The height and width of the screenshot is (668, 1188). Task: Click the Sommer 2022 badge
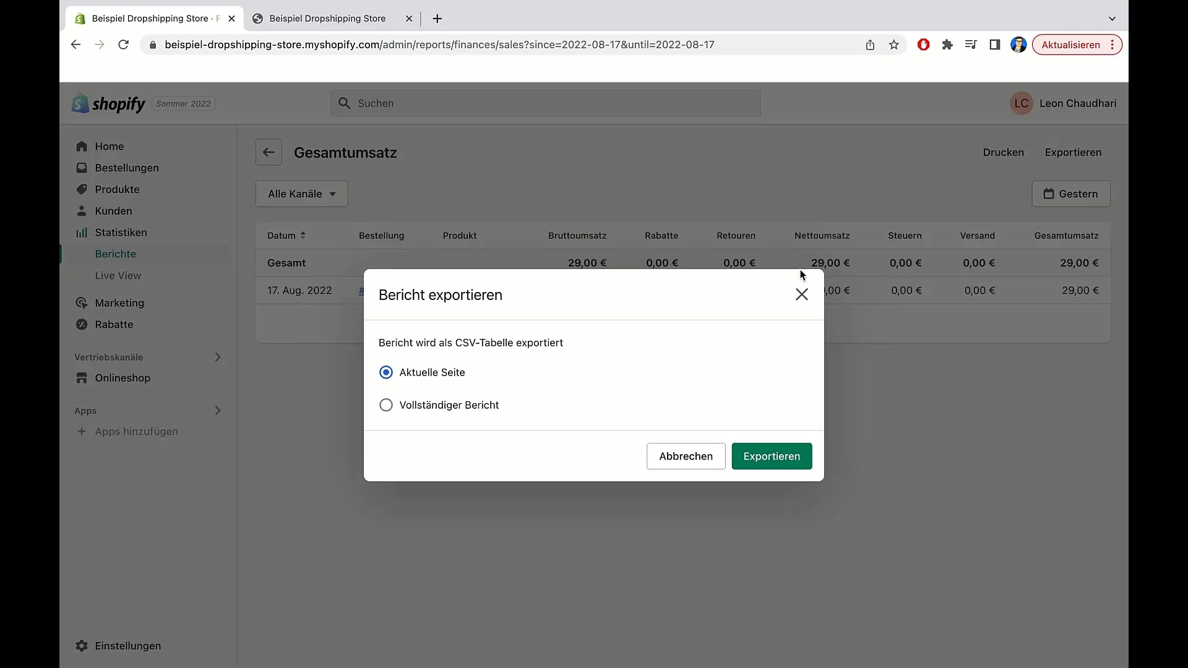pos(183,103)
